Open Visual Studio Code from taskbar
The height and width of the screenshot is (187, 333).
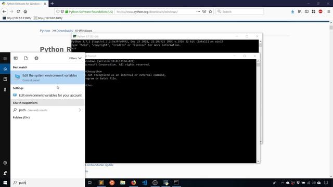pos(145,182)
